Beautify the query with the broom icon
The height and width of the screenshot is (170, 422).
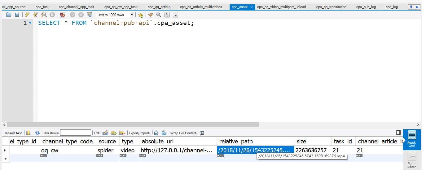pyautogui.click(x=151, y=15)
